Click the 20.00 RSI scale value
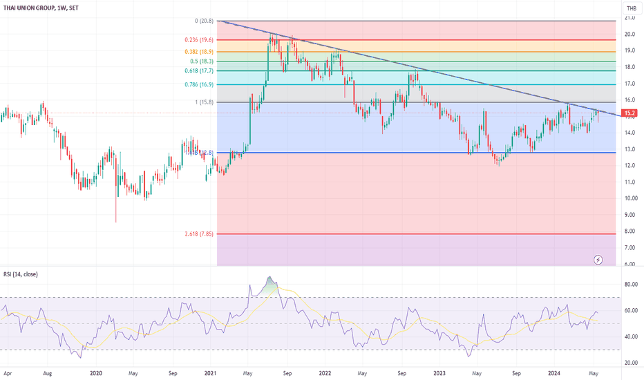The image size is (644, 380). pos(631,363)
